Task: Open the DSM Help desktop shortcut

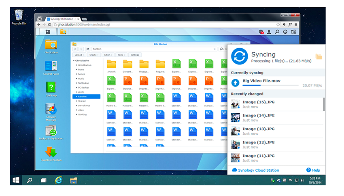Action: pos(51,89)
